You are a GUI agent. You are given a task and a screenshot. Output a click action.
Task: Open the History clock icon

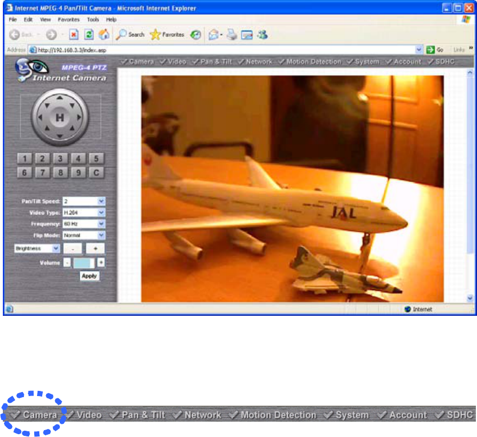pos(195,35)
